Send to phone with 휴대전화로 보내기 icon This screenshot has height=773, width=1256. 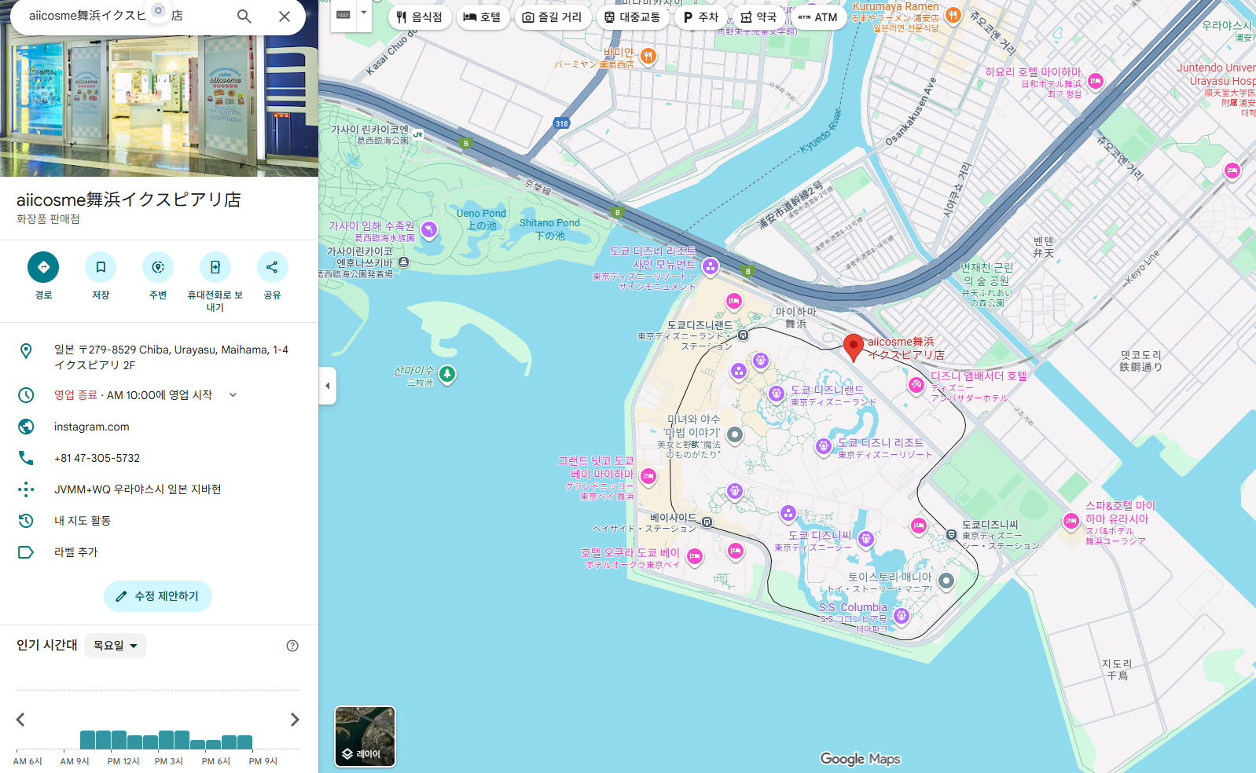(215, 267)
